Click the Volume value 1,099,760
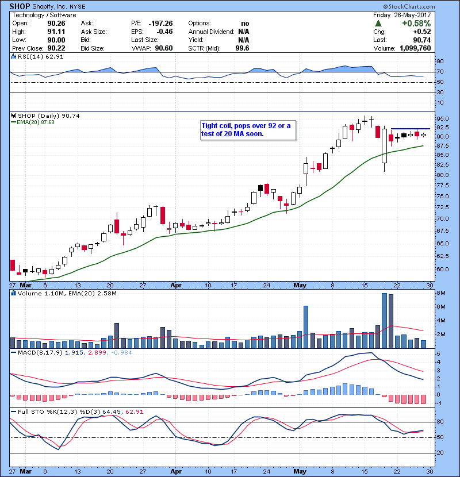 (415, 48)
